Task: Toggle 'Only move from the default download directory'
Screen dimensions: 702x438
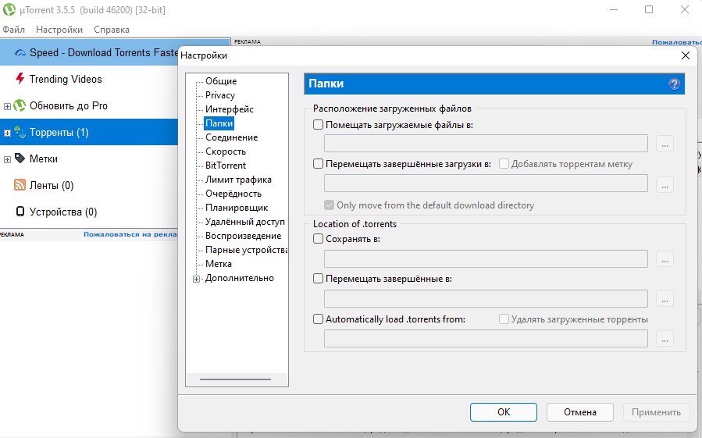Action: click(x=329, y=205)
